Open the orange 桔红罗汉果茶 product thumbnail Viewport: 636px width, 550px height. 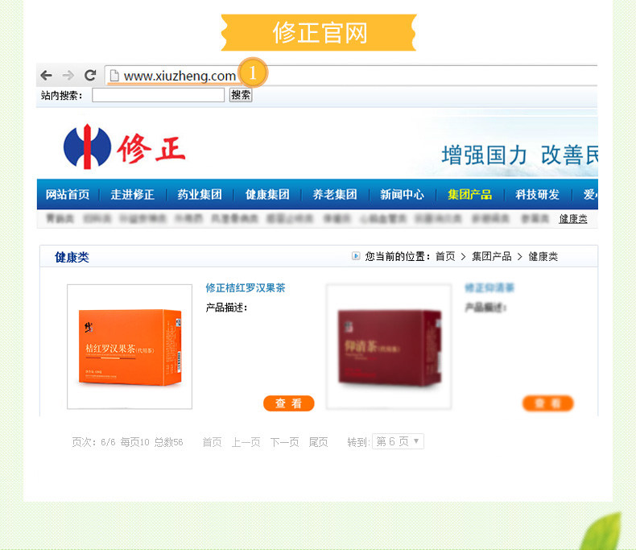coord(130,347)
